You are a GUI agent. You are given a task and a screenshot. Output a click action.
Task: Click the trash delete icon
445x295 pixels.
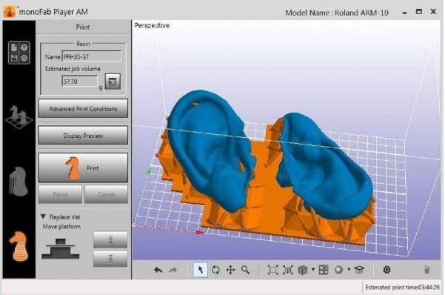pos(426,270)
